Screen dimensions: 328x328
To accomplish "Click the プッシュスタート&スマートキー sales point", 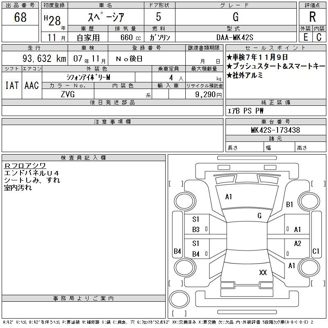I will [276, 66].
